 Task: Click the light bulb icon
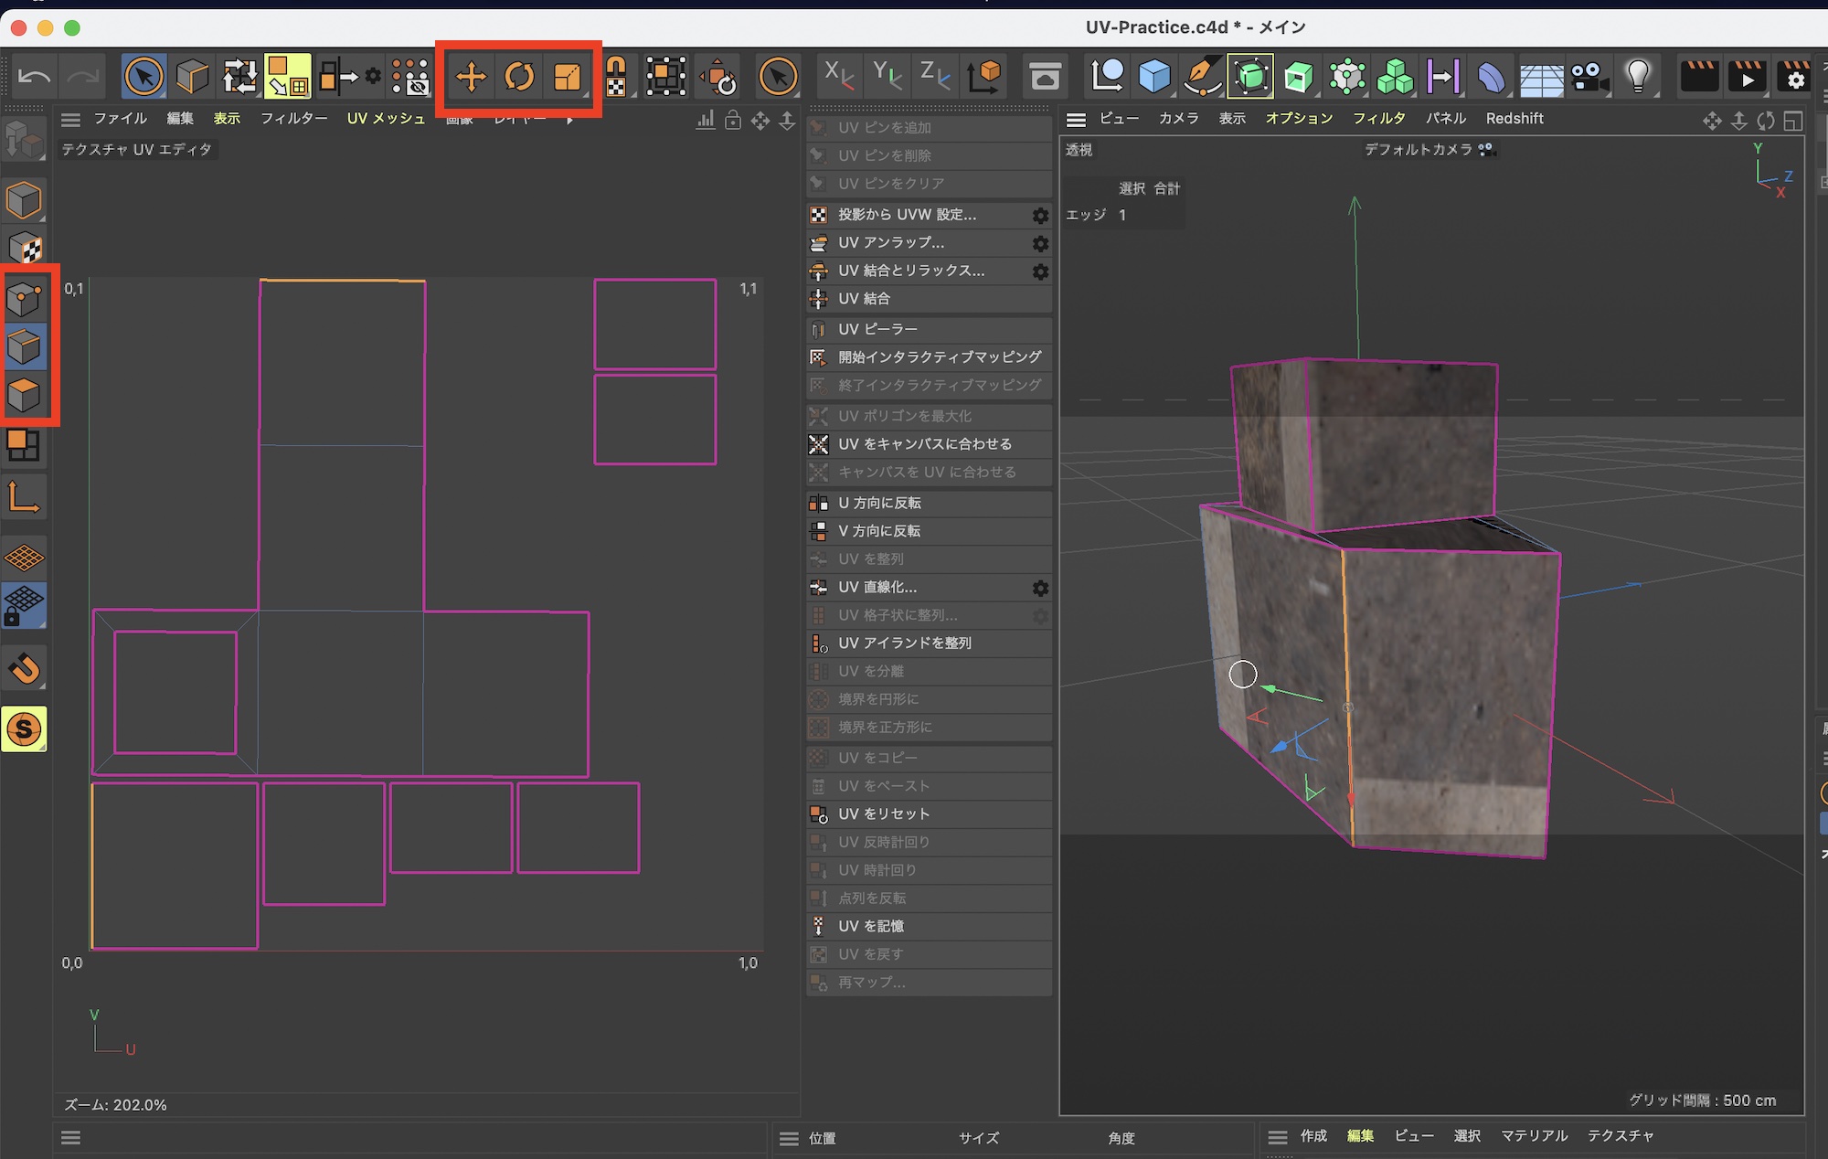[x=1638, y=77]
